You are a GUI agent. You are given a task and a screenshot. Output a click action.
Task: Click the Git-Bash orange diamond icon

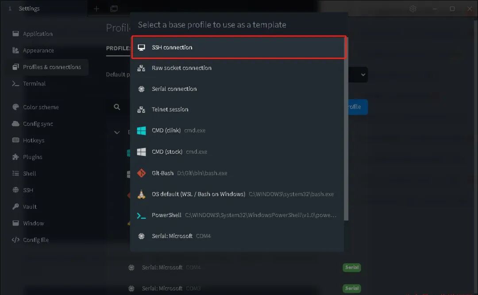point(141,173)
